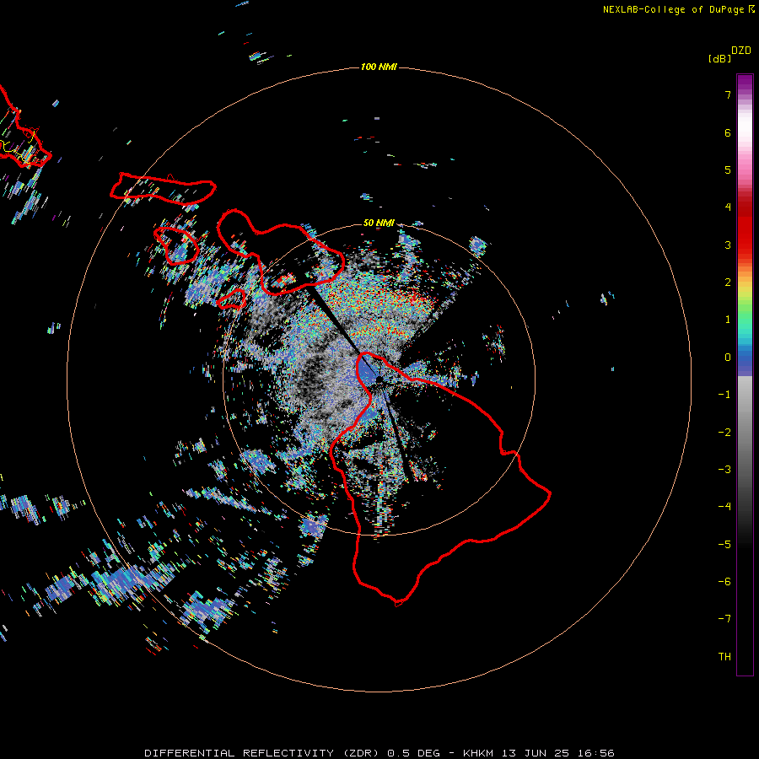Click the 2 value on color scale
This screenshot has height=759, width=759.
(728, 283)
